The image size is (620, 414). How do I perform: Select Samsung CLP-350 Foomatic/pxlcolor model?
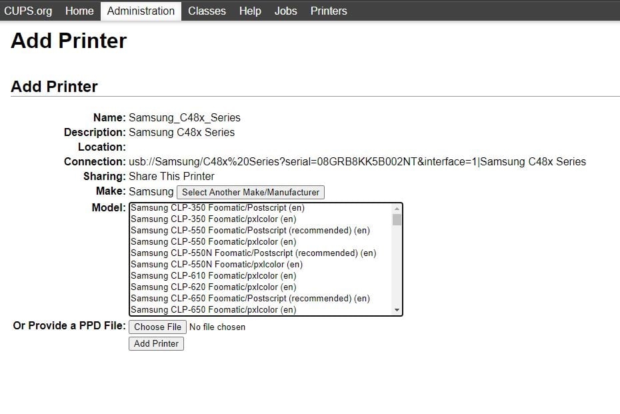click(x=213, y=219)
